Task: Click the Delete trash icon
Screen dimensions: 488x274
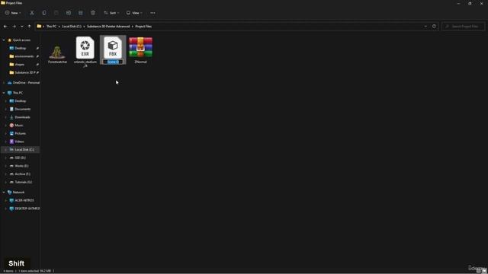Action: (x=93, y=13)
